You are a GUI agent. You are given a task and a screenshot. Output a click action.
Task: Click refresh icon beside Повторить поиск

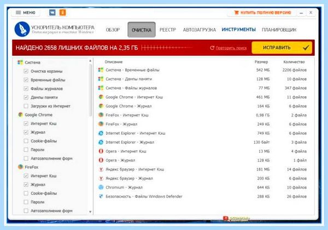pyautogui.click(x=212, y=48)
